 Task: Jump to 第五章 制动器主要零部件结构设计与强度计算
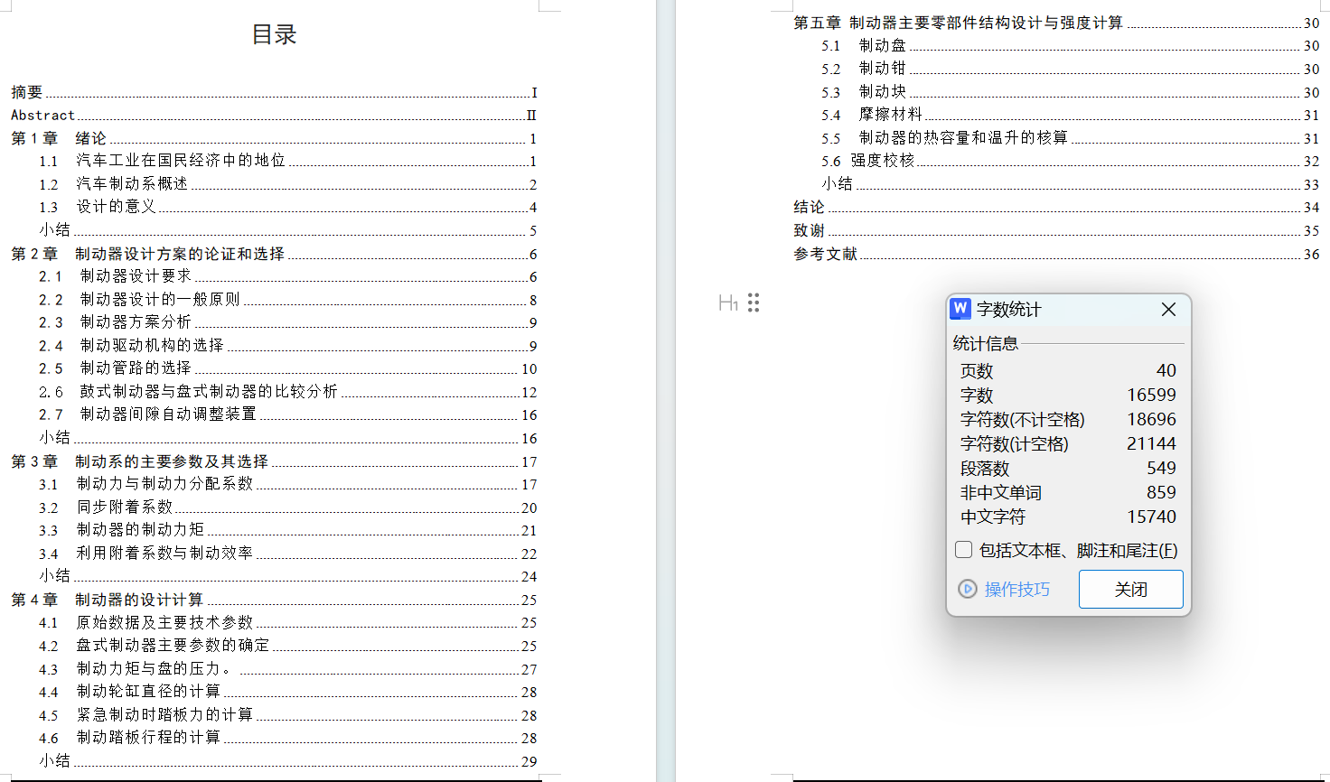(1056, 23)
